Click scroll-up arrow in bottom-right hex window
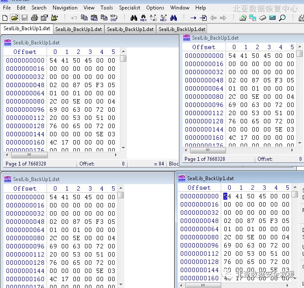This screenshot has height=288, width=304. (x=295, y=187)
